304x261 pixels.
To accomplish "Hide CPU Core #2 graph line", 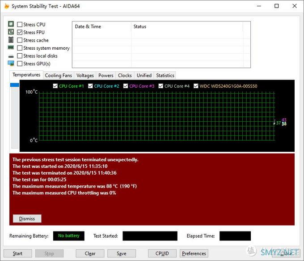I will click(90, 86).
